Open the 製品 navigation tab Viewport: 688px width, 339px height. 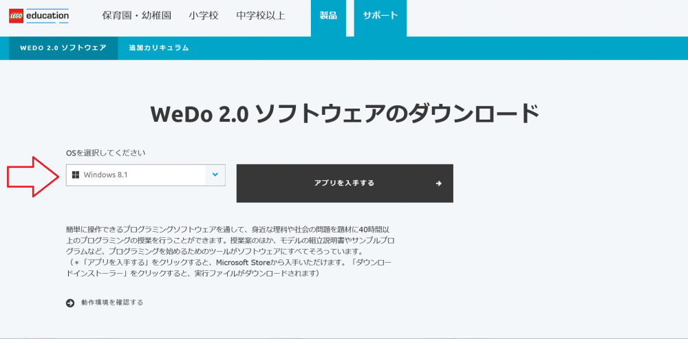[328, 15]
